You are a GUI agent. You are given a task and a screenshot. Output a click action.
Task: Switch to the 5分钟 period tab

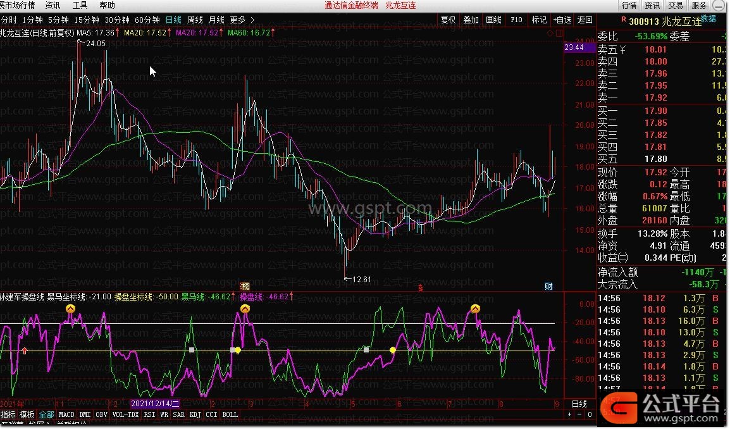tap(58, 20)
